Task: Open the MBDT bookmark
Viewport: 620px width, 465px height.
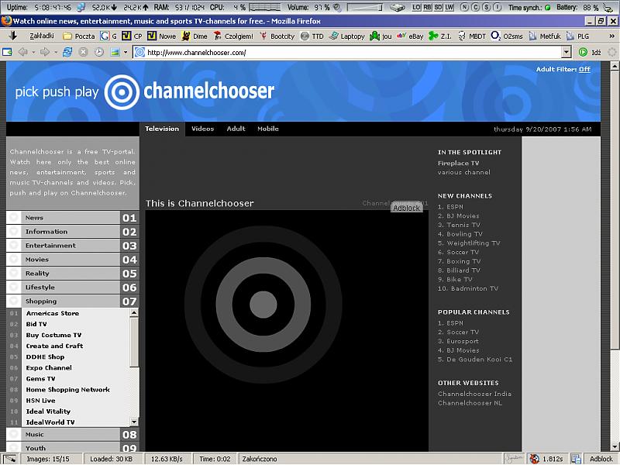Action: point(472,36)
